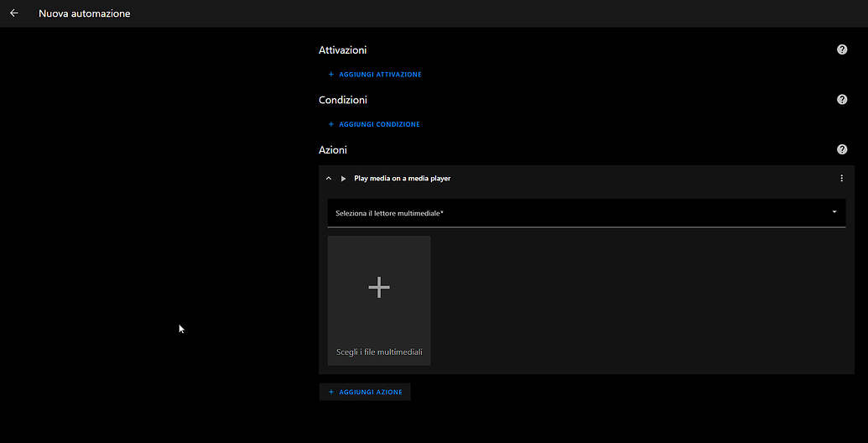This screenshot has height=443, width=868.
Task: Go back using the arrow icon
Action: [14, 13]
